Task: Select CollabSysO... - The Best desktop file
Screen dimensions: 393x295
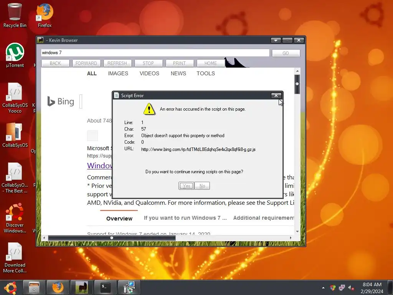Action: point(15,177)
